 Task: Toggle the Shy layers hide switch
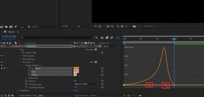click(102, 38)
